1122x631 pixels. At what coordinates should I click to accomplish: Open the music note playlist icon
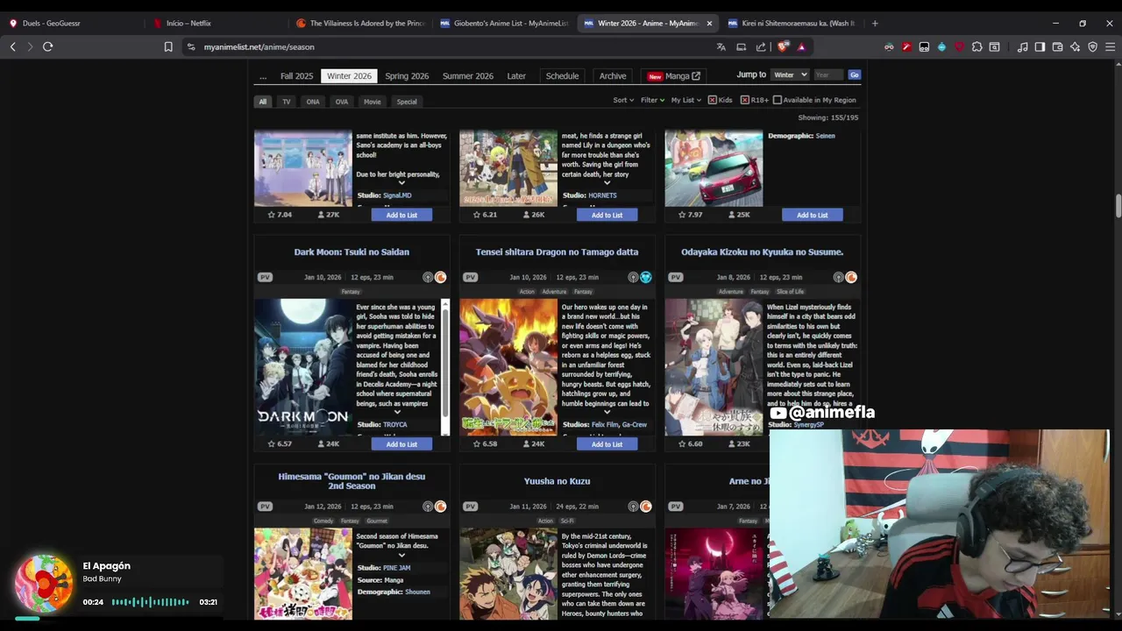tap(1023, 46)
